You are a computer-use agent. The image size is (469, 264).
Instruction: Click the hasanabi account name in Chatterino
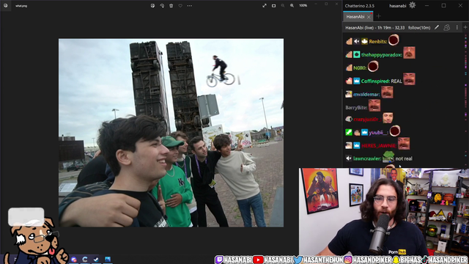point(397,6)
